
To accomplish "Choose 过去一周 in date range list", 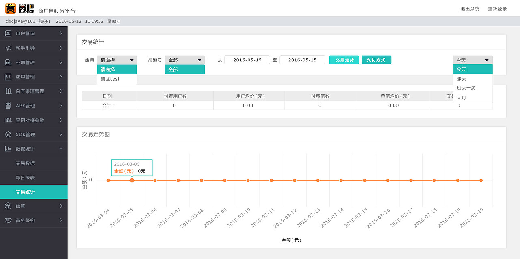I will coord(472,88).
